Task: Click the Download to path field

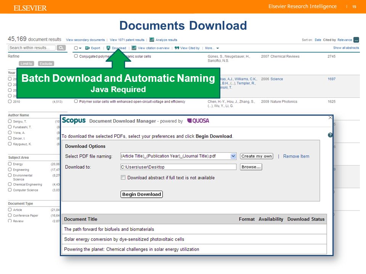Action: point(178,167)
